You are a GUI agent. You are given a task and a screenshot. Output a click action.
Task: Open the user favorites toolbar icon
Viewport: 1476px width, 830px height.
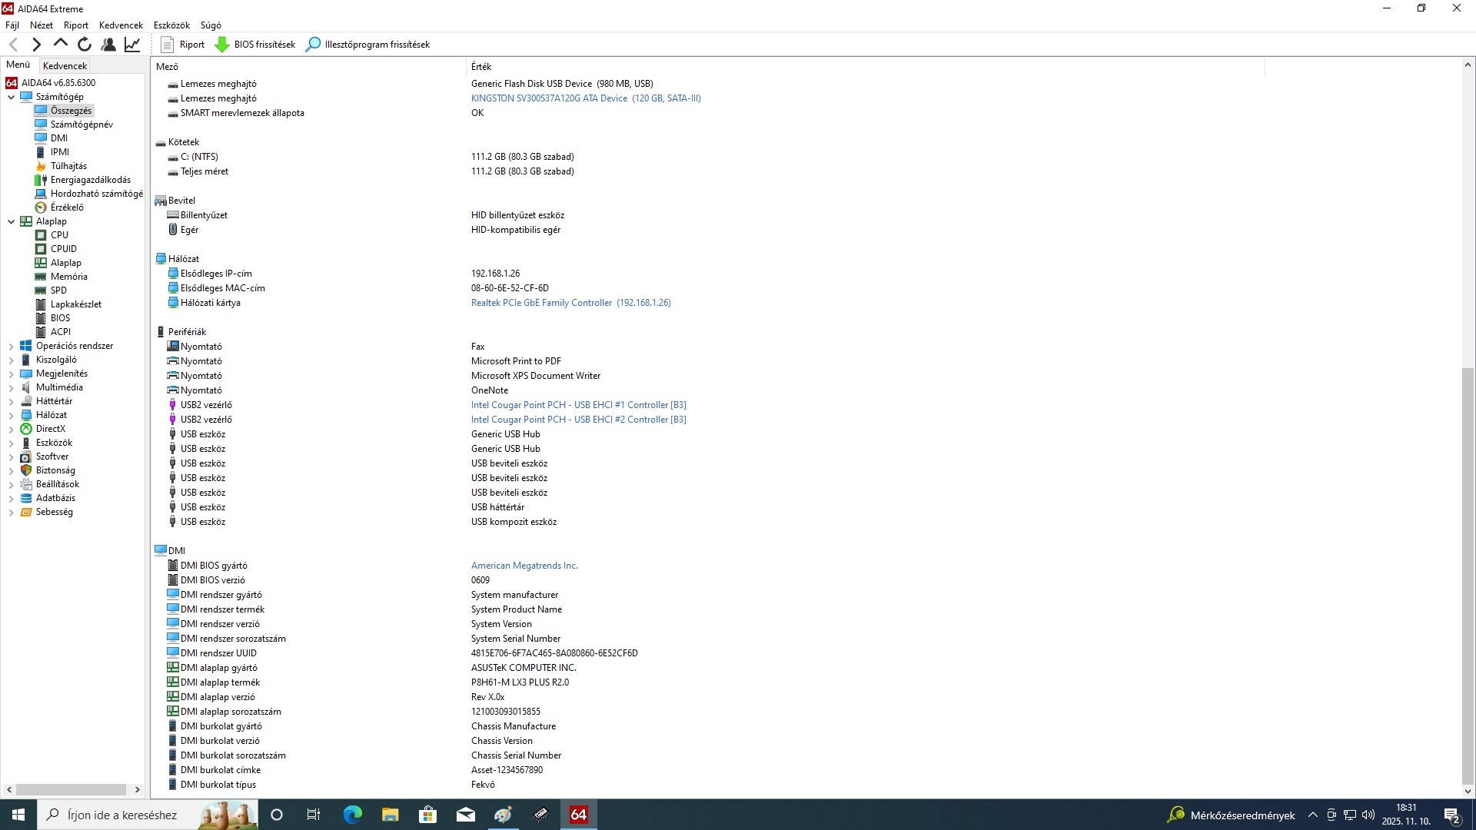tap(108, 45)
